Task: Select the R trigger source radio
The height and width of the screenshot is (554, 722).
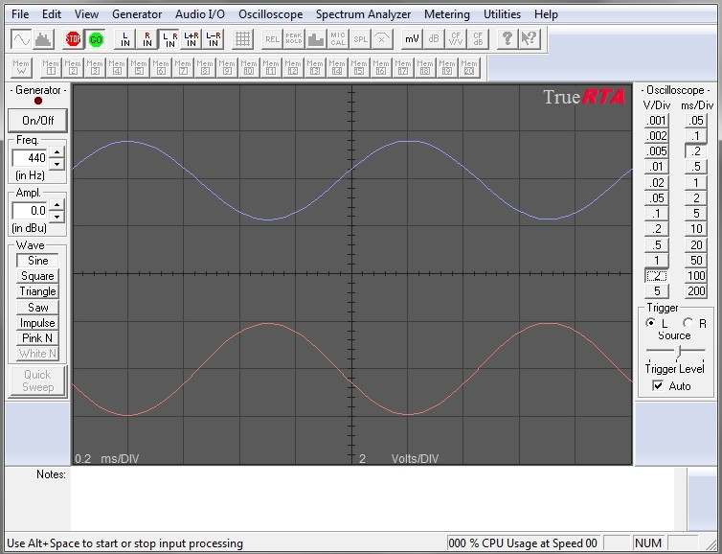Action: [x=688, y=323]
